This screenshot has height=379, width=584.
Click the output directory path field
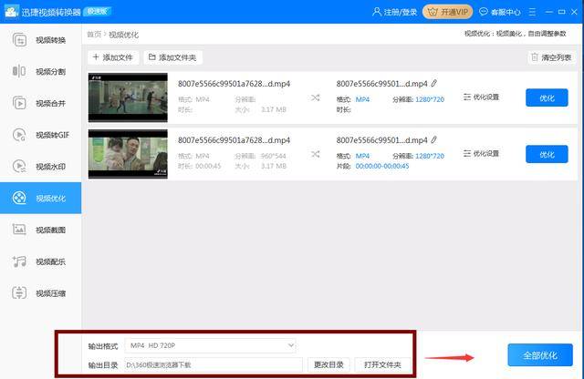tap(214, 364)
